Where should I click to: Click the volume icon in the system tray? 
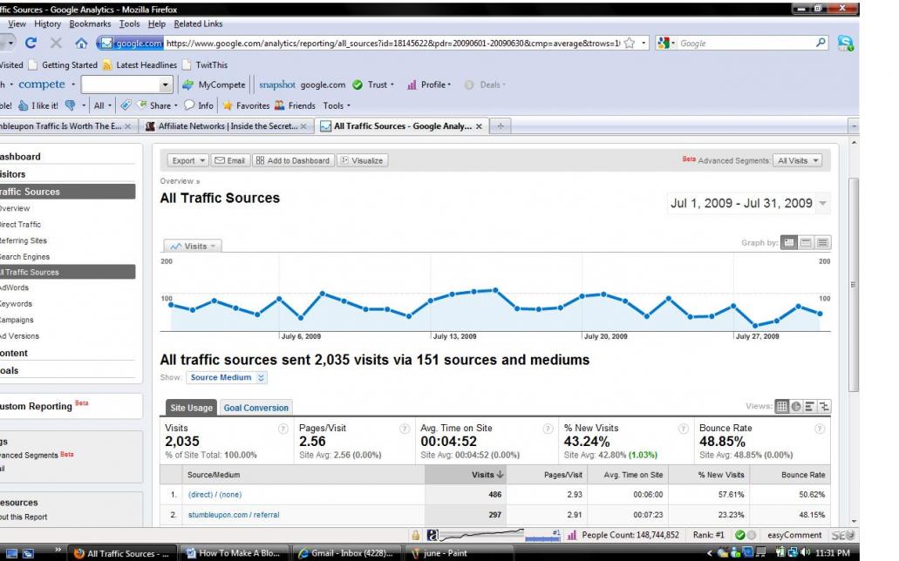(x=806, y=553)
